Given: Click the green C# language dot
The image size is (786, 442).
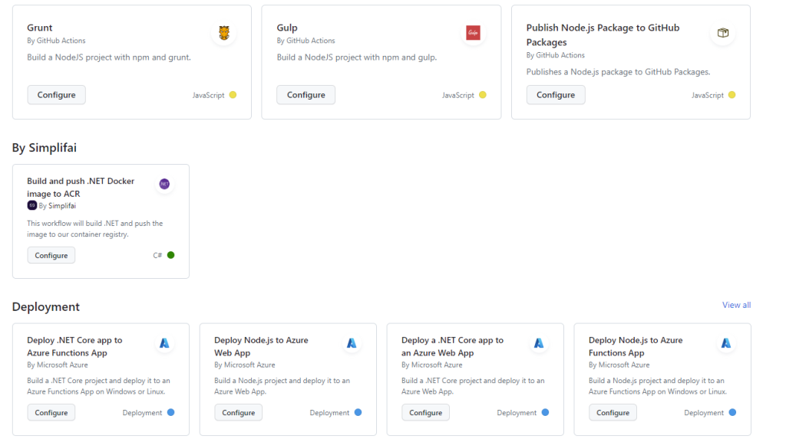Looking at the screenshot, I should pyautogui.click(x=171, y=255).
